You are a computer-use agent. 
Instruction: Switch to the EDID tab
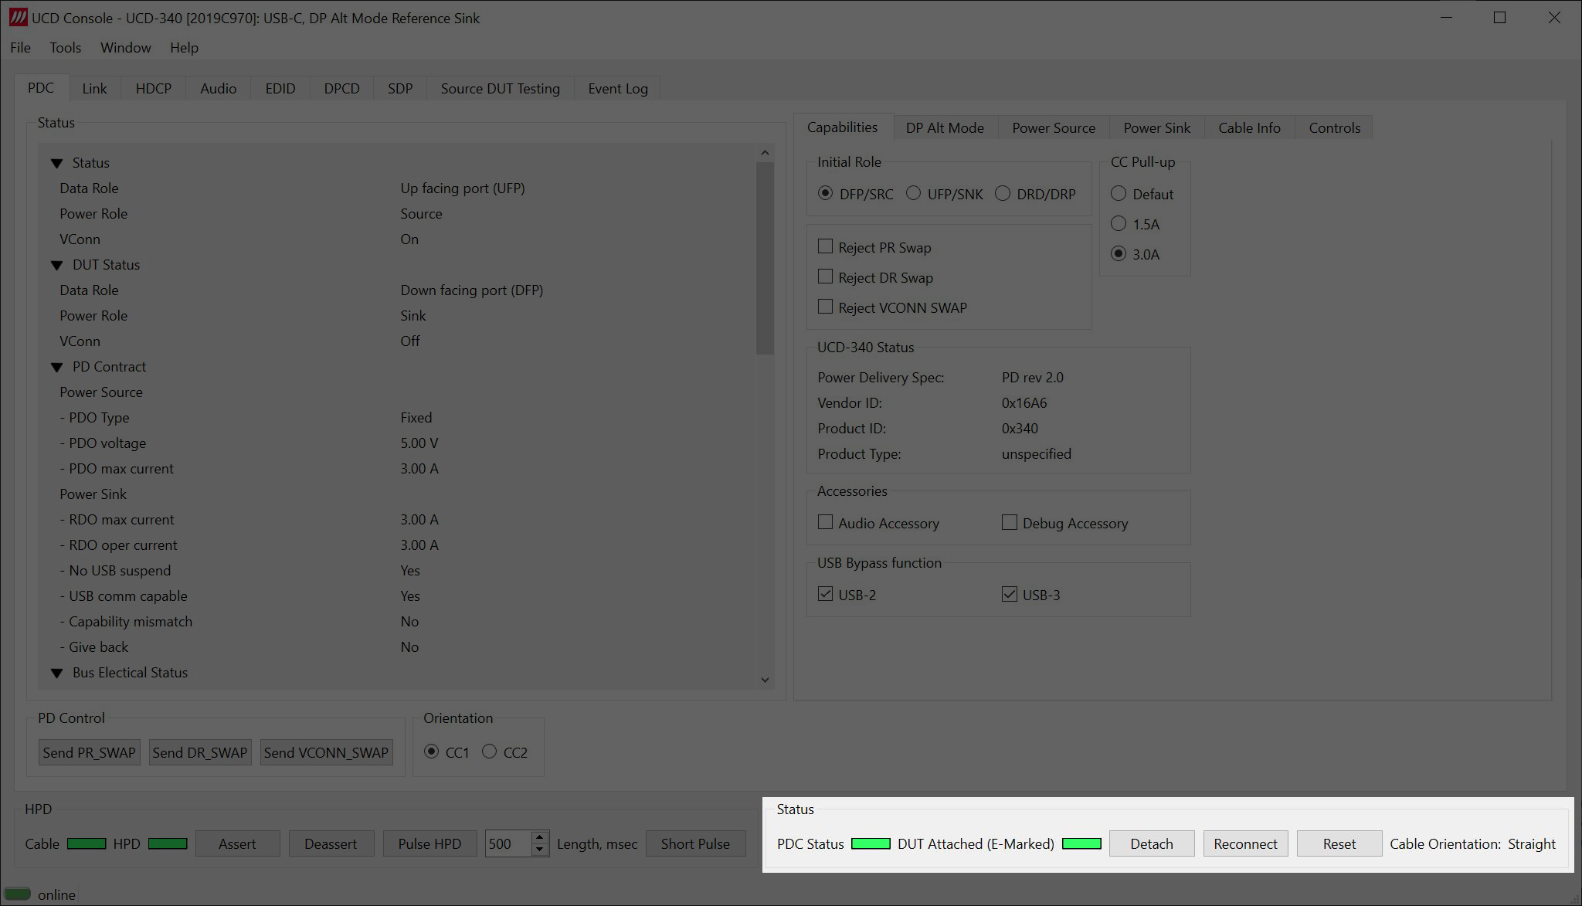(280, 89)
